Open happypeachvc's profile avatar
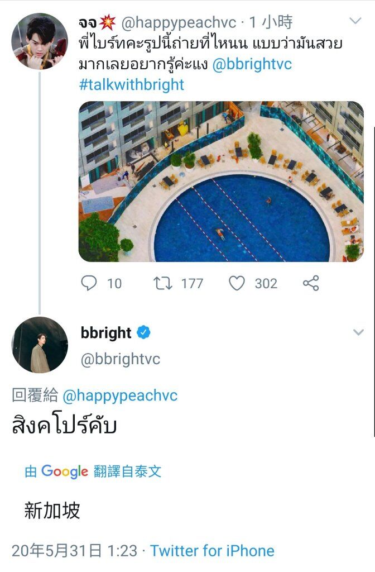This screenshot has height=572, width=375. pyautogui.click(x=40, y=41)
